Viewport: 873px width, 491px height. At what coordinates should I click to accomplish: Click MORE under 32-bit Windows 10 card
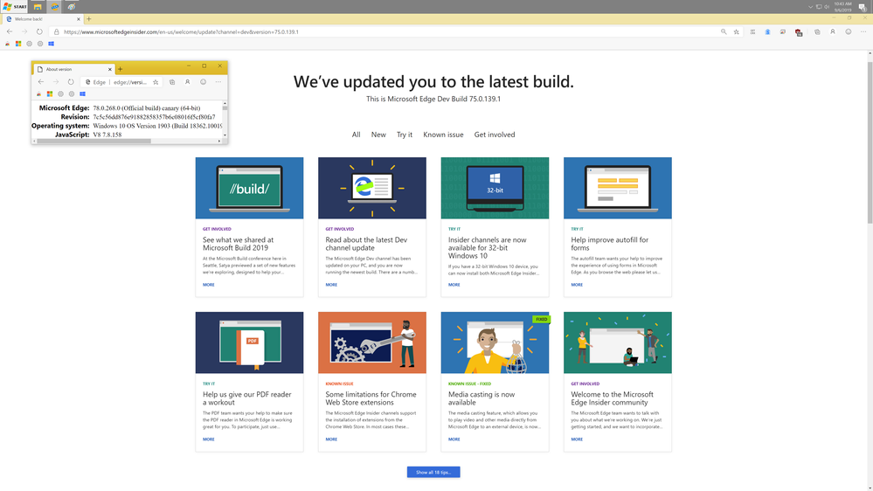click(x=454, y=285)
